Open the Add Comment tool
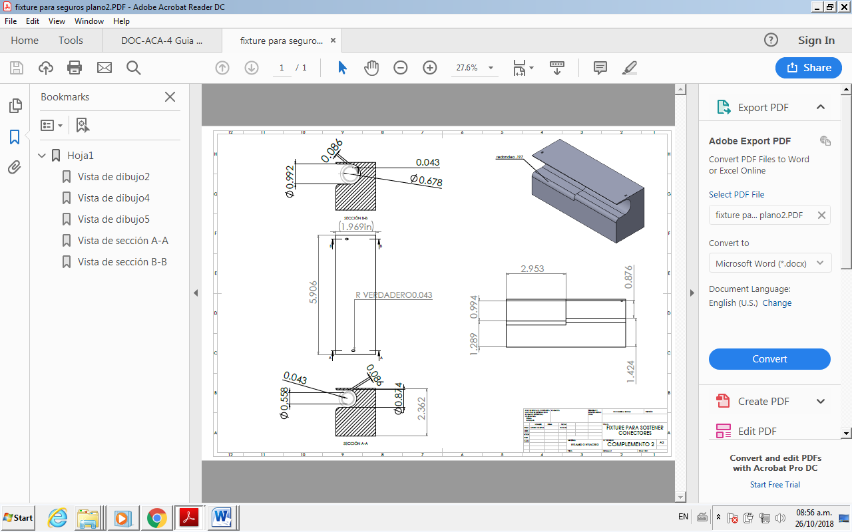 click(600, 67)
